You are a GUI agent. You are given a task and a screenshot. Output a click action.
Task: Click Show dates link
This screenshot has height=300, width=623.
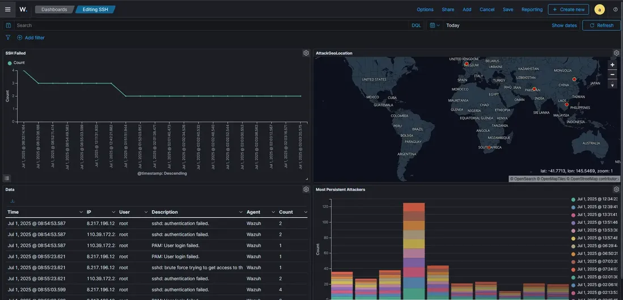(x=564, y=26)
